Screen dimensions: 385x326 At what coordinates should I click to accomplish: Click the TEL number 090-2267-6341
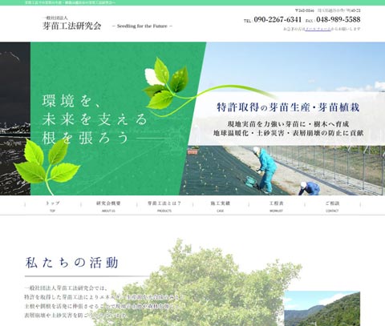point(278,19)
